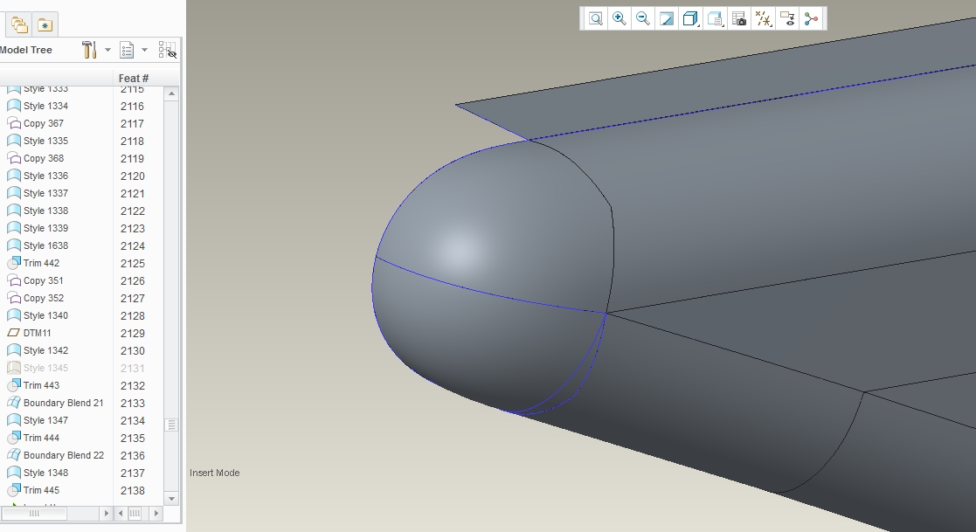Select Boundary Blend 22 feature
976x532 pixels.
pyautogui.click(x=64, y=455)
